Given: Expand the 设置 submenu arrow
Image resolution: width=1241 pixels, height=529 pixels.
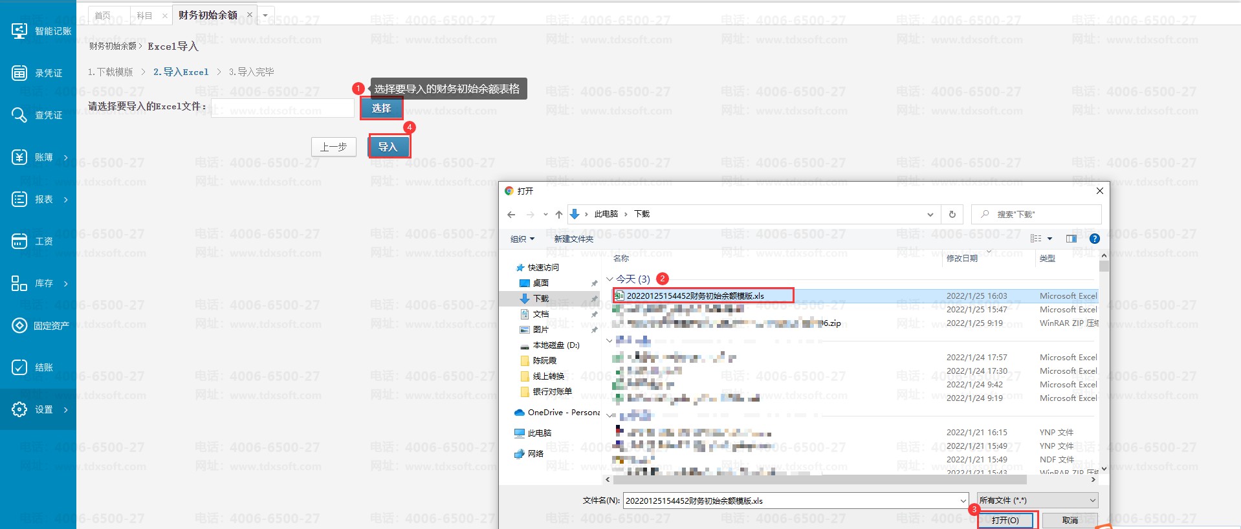Looking at the screenshot, I should coord(66,409).
